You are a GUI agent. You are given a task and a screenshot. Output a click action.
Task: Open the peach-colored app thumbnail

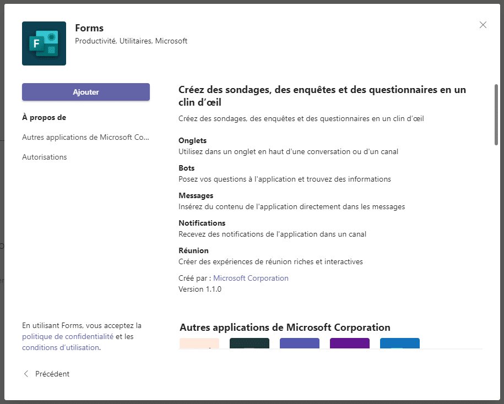(199, 343)
